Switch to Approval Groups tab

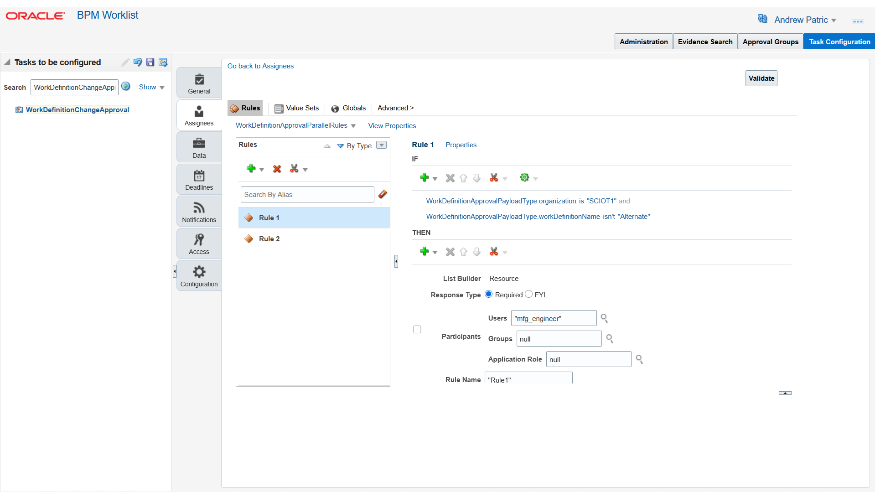tap(770, 41)
